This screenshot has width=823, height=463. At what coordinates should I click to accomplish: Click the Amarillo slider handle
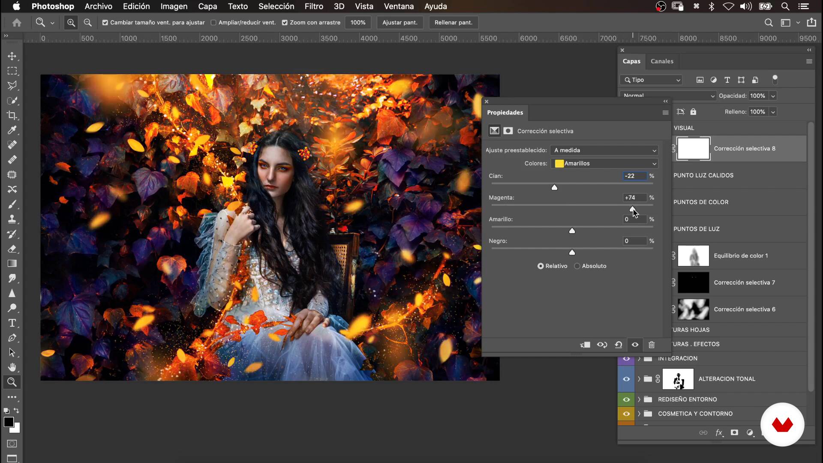pos(572,231)
